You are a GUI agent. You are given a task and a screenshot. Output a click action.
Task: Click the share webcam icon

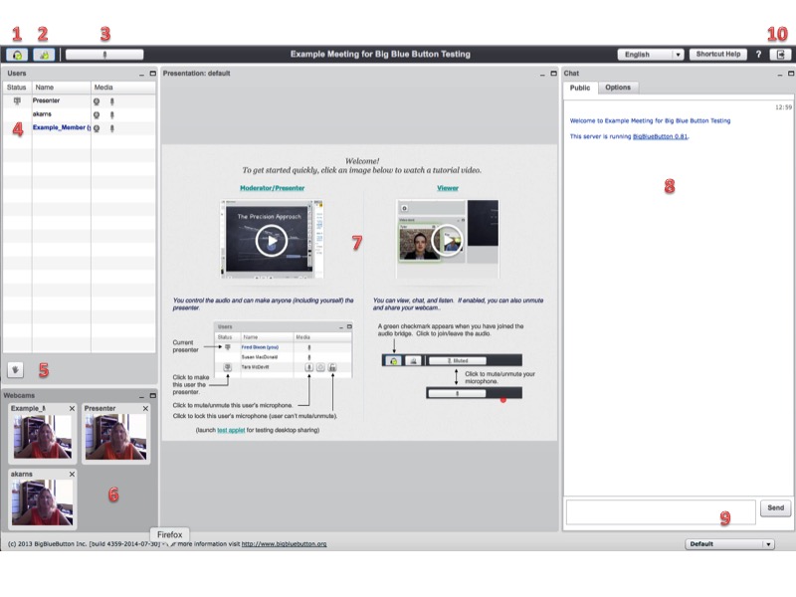point(44,55)
